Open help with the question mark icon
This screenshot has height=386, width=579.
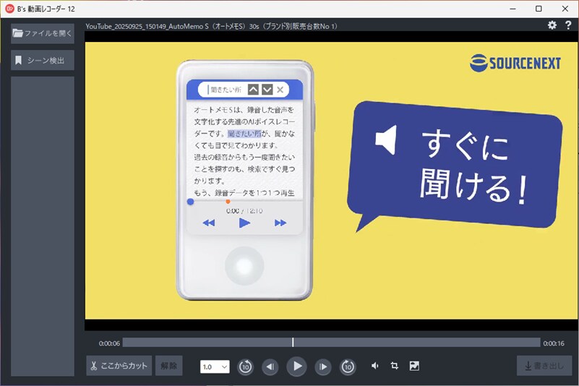[x=568, y=25]
